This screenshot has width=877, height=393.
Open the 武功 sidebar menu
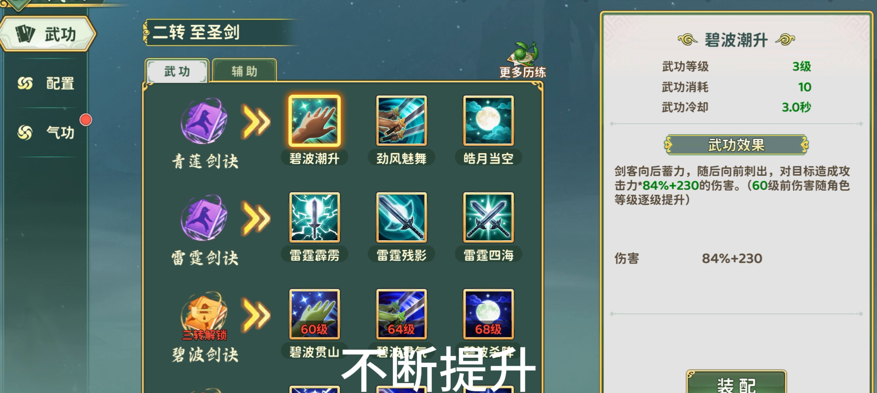pos(48,34)
